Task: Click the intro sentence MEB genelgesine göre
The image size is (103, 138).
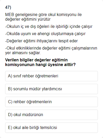Action: pyautogui.click(x=44, y=17)
